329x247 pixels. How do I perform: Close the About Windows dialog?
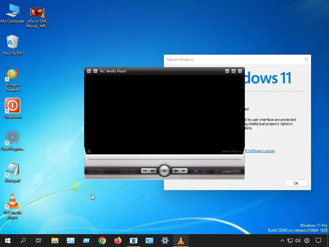306,59
